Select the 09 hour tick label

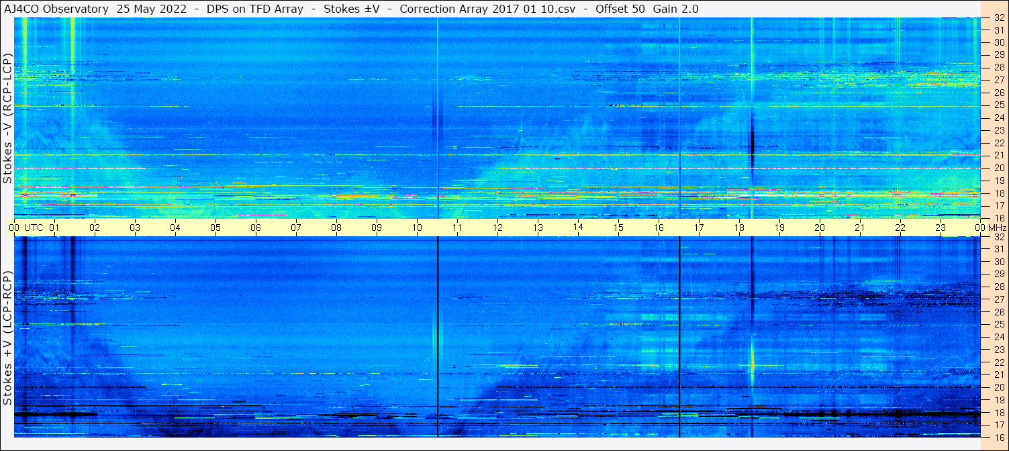click(x=377, y=228)
